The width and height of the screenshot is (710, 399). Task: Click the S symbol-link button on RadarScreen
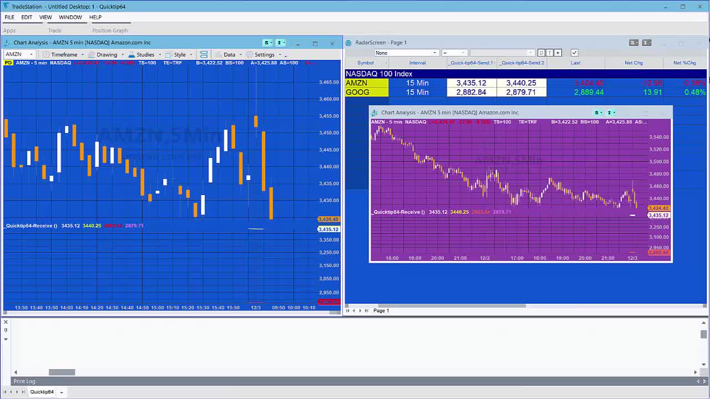tap(633, 43)
